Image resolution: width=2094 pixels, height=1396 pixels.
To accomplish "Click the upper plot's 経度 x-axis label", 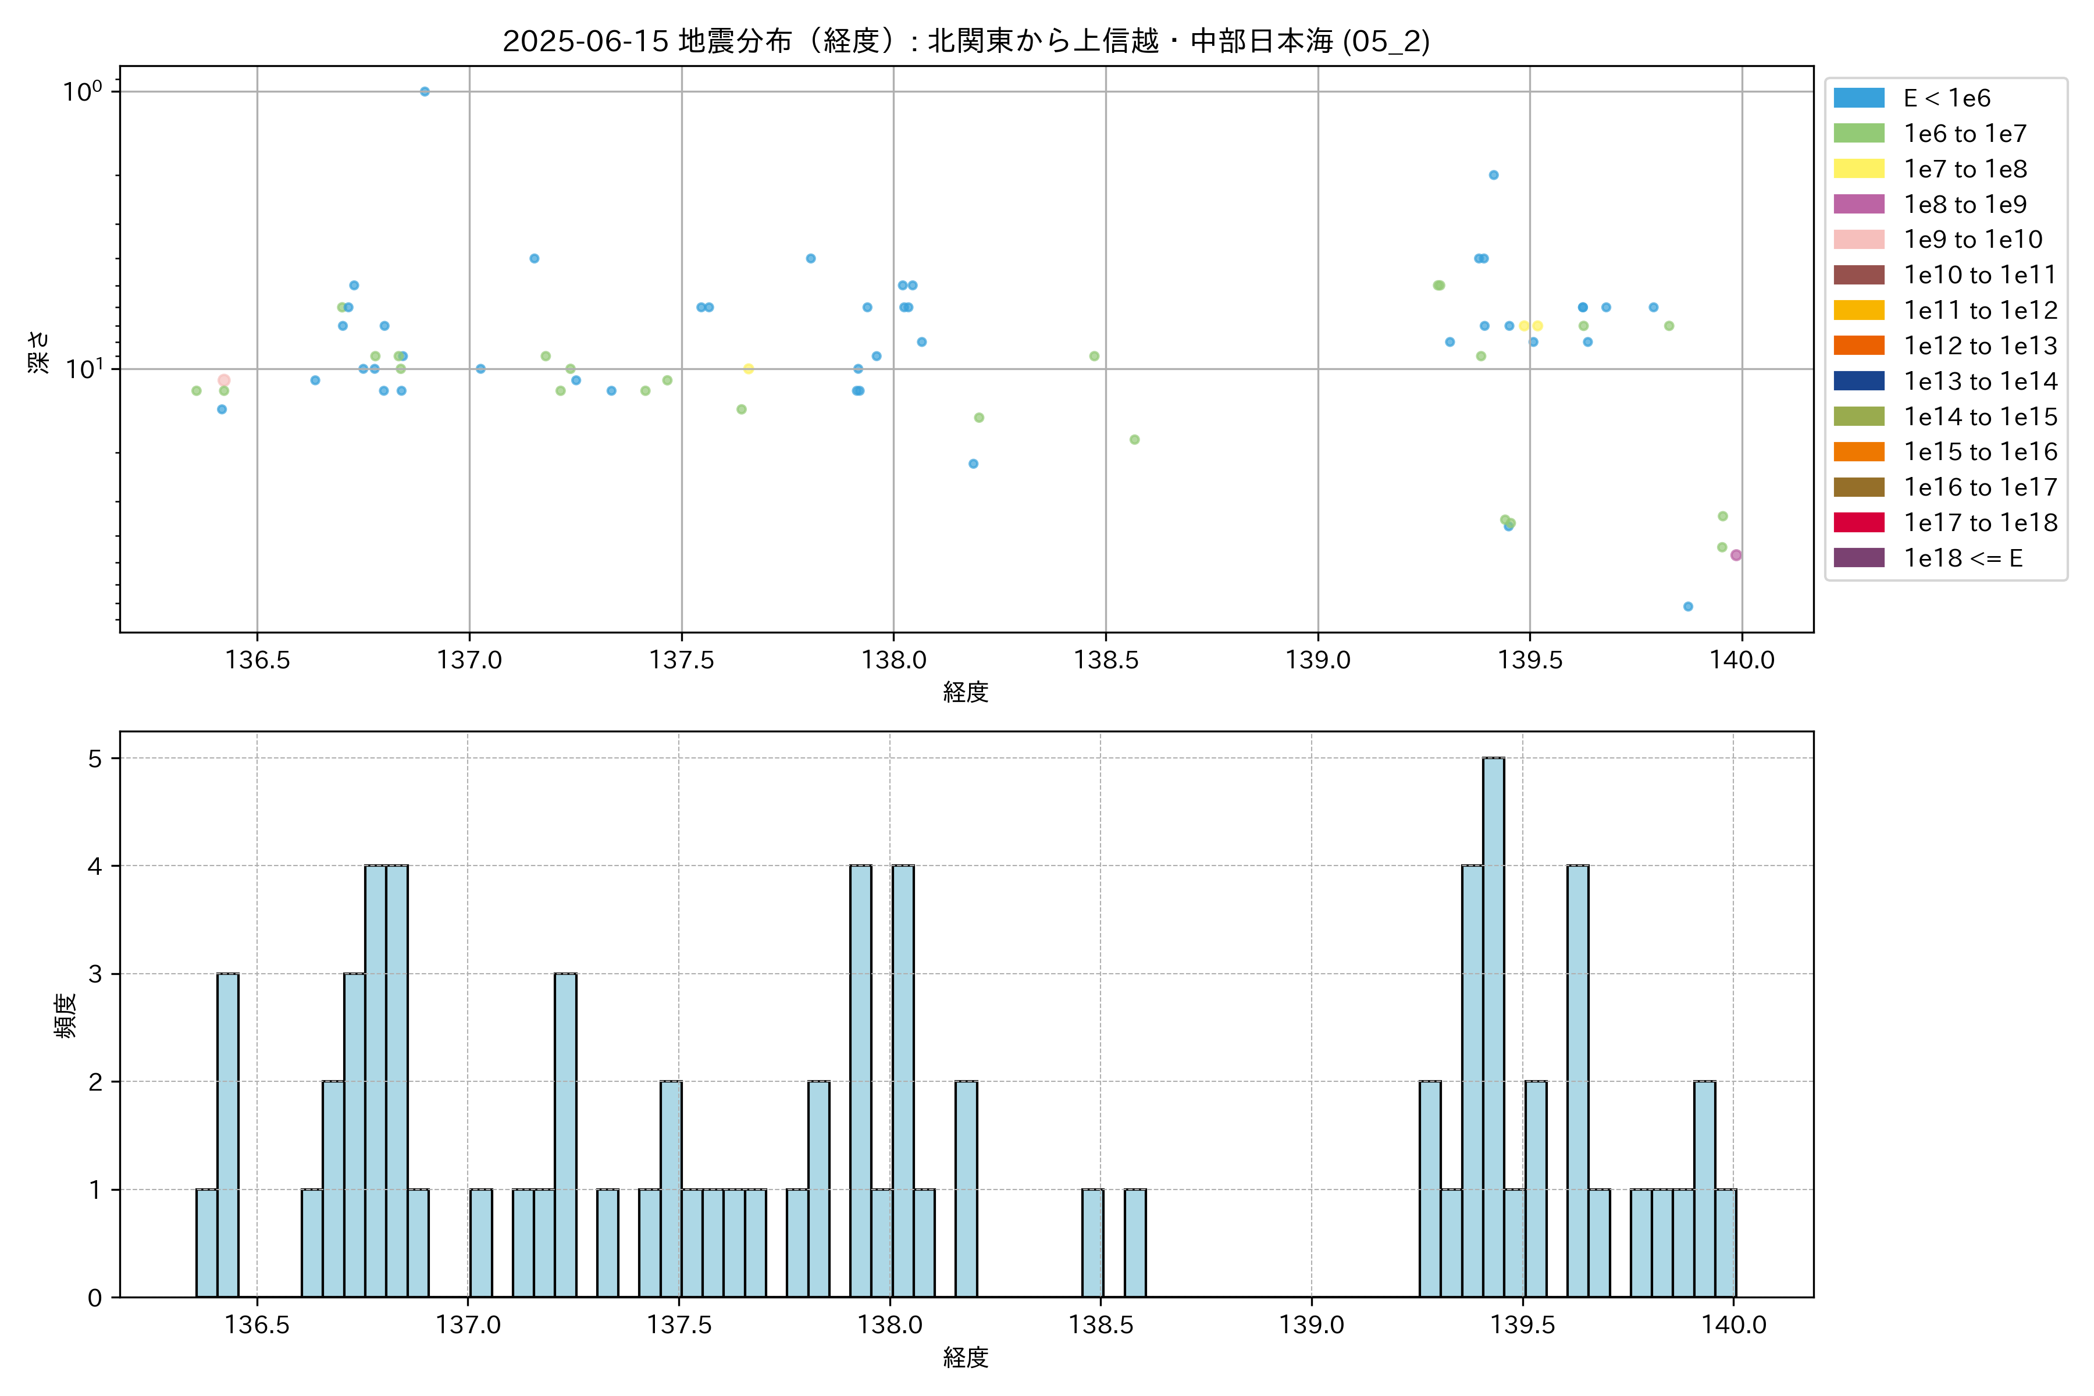I will click(x=966, y=692).
